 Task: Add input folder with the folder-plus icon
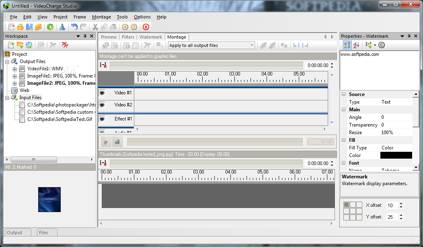click(x=20, y=45)
